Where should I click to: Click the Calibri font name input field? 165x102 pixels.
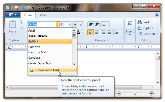pos(42,24)
